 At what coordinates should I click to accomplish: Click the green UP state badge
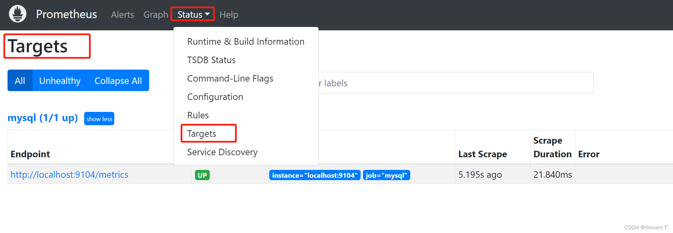click(202, 175)
